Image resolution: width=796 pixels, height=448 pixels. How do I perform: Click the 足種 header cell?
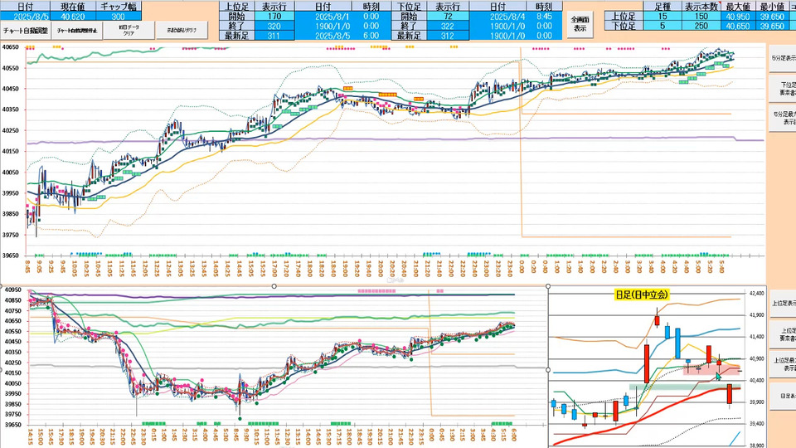pyautogui.click(x=662, y=7)
